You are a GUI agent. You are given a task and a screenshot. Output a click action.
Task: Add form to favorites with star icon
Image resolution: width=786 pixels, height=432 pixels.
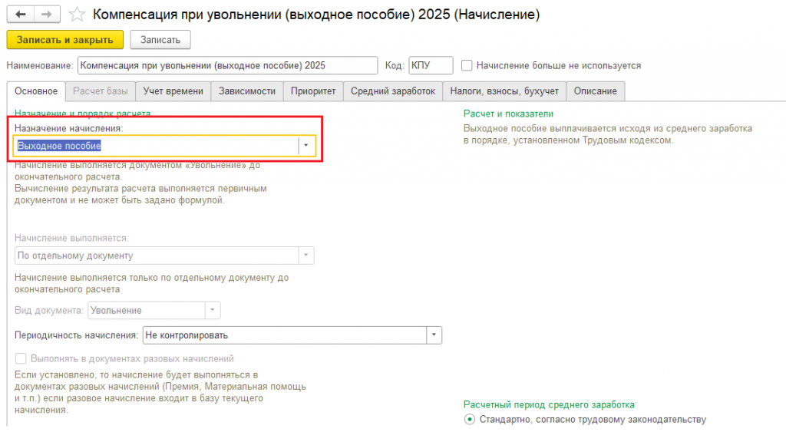point(77,15)
